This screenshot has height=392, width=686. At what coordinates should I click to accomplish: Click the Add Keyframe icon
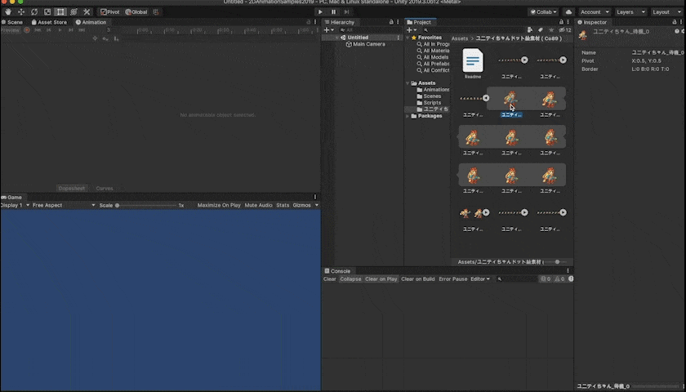pos(105,39)
